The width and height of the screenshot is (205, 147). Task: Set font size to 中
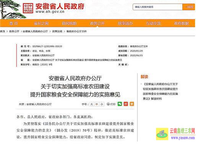click(97, 104)
